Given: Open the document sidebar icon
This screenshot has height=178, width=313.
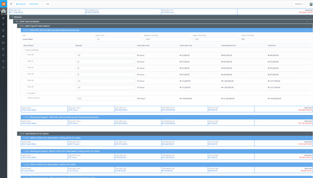Looking at the screenshot, I should (3, 49).
